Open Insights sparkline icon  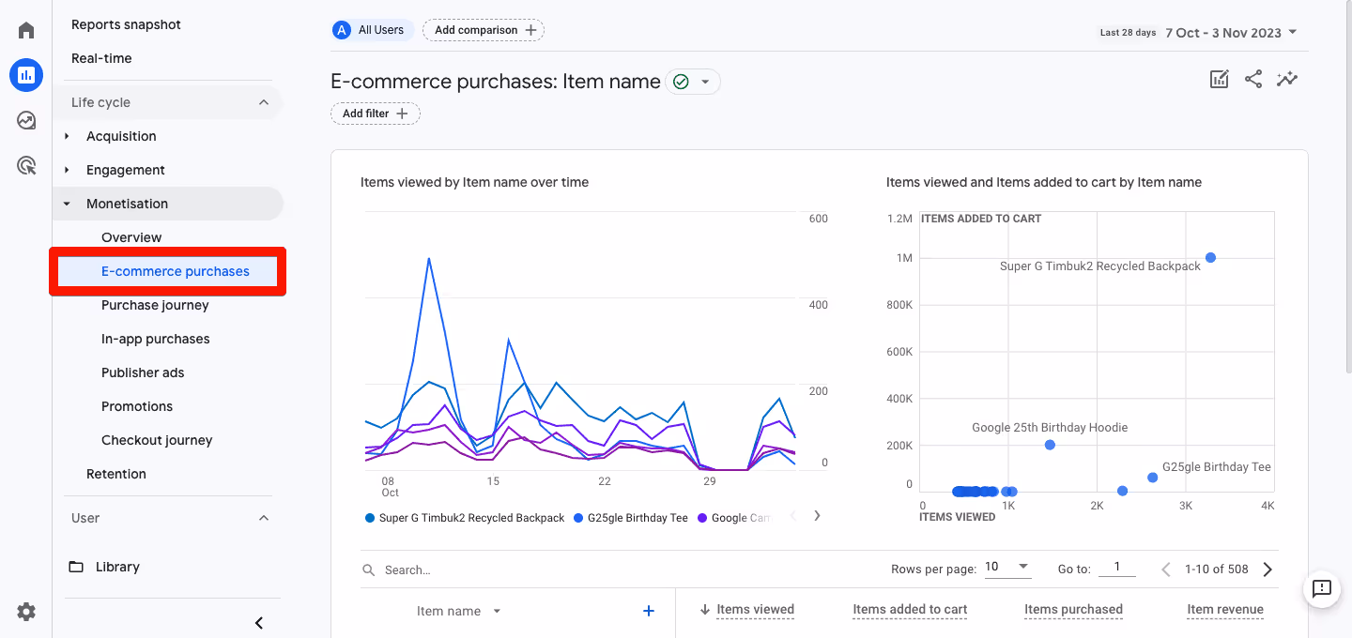coord(1286,80)
